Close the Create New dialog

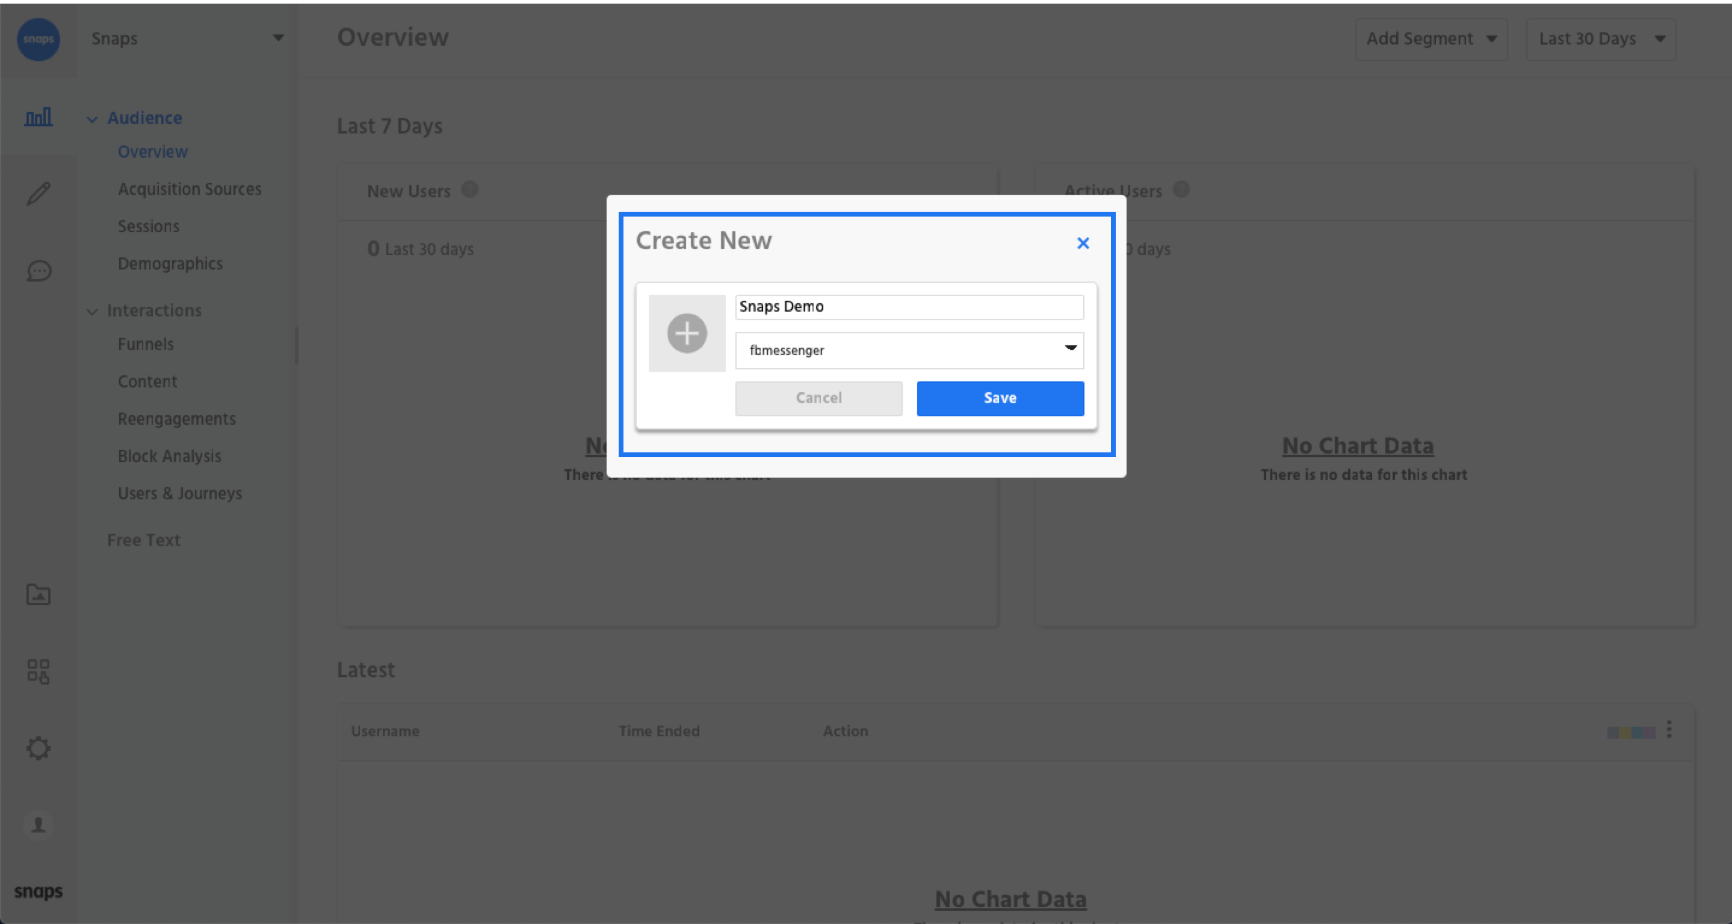[1083, 243]
